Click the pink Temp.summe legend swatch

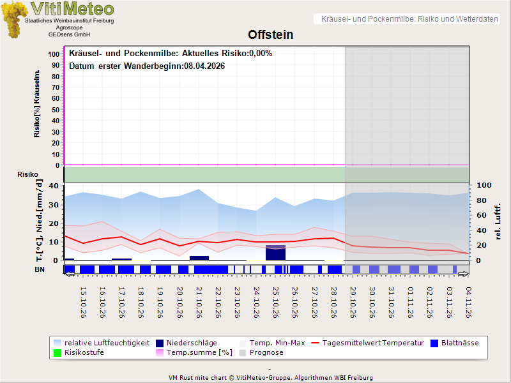160,353
